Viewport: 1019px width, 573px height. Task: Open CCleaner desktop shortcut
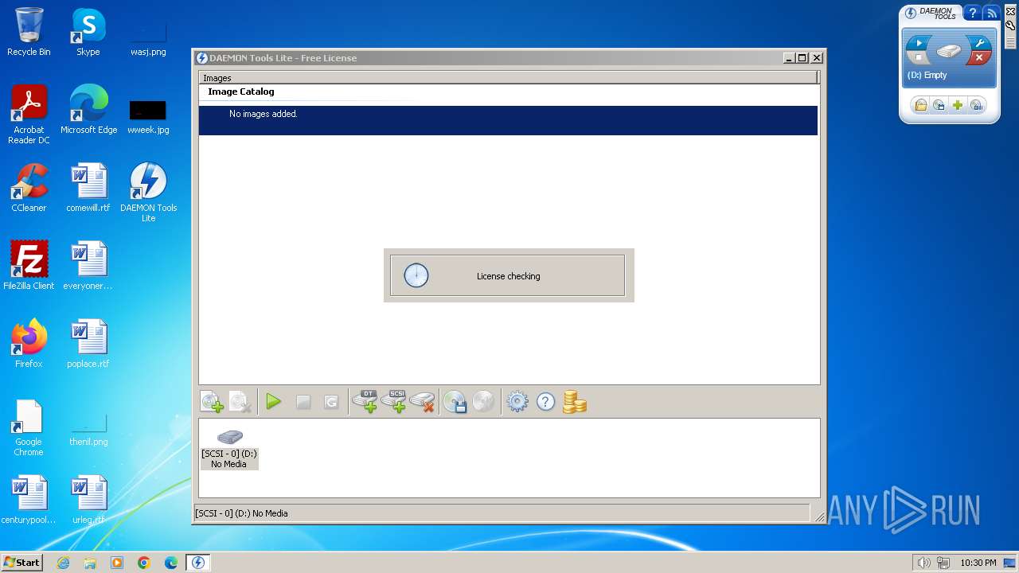29,188
